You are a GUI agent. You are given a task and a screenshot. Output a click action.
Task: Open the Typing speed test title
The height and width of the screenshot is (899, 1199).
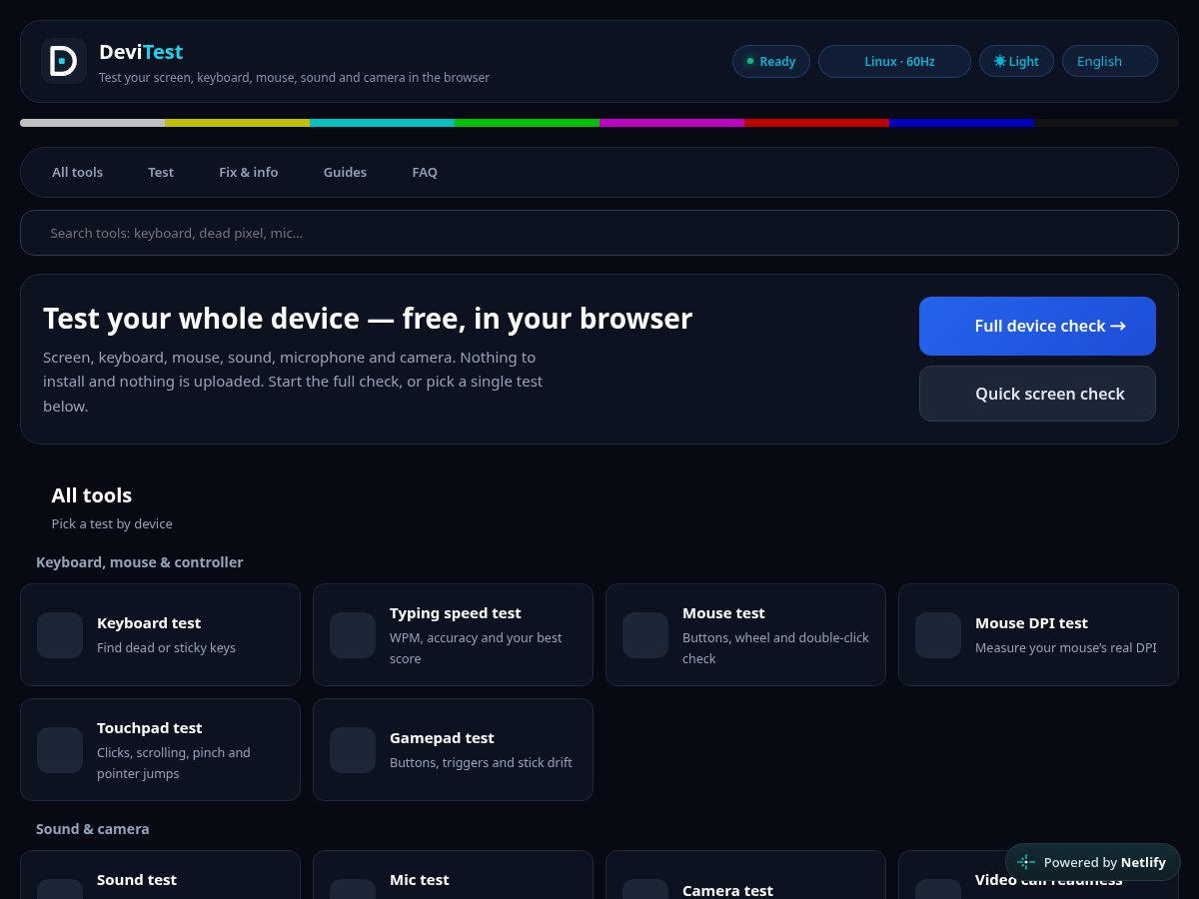point(456,613)
